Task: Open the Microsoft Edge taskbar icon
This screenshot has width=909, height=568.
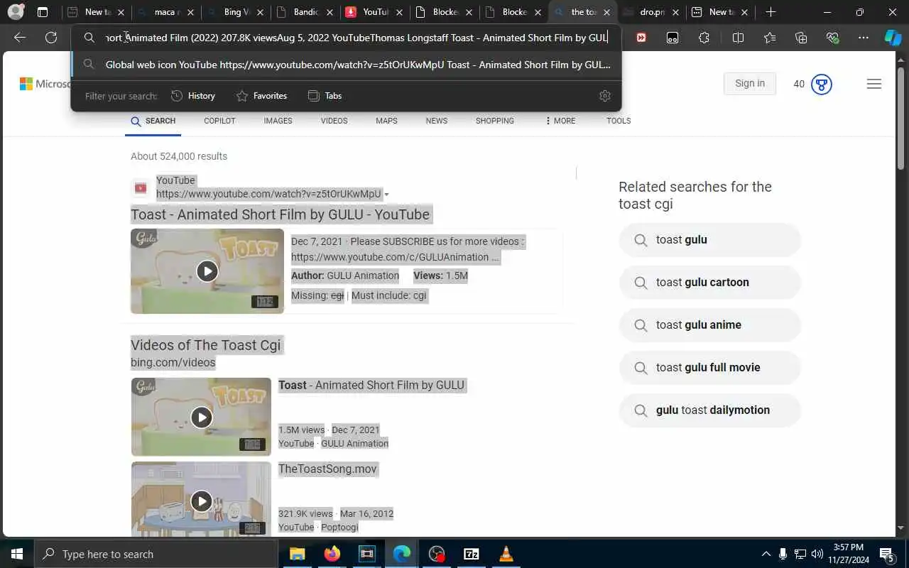Action: click(x=401, y=554)
